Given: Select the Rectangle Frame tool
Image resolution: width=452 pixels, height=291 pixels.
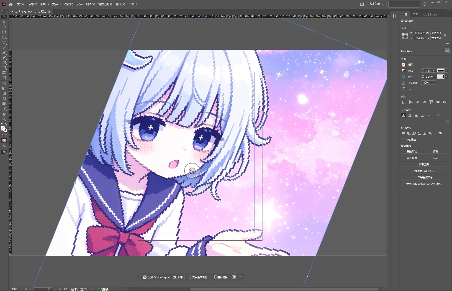Looking at the screenshot, I should click(x=4, y=63).
